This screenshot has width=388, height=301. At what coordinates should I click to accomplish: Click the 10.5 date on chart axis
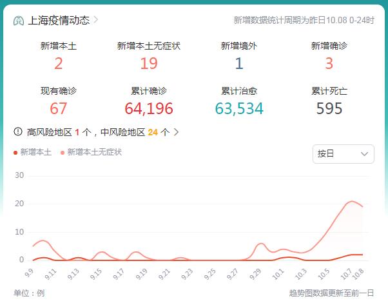pos(324,275)
